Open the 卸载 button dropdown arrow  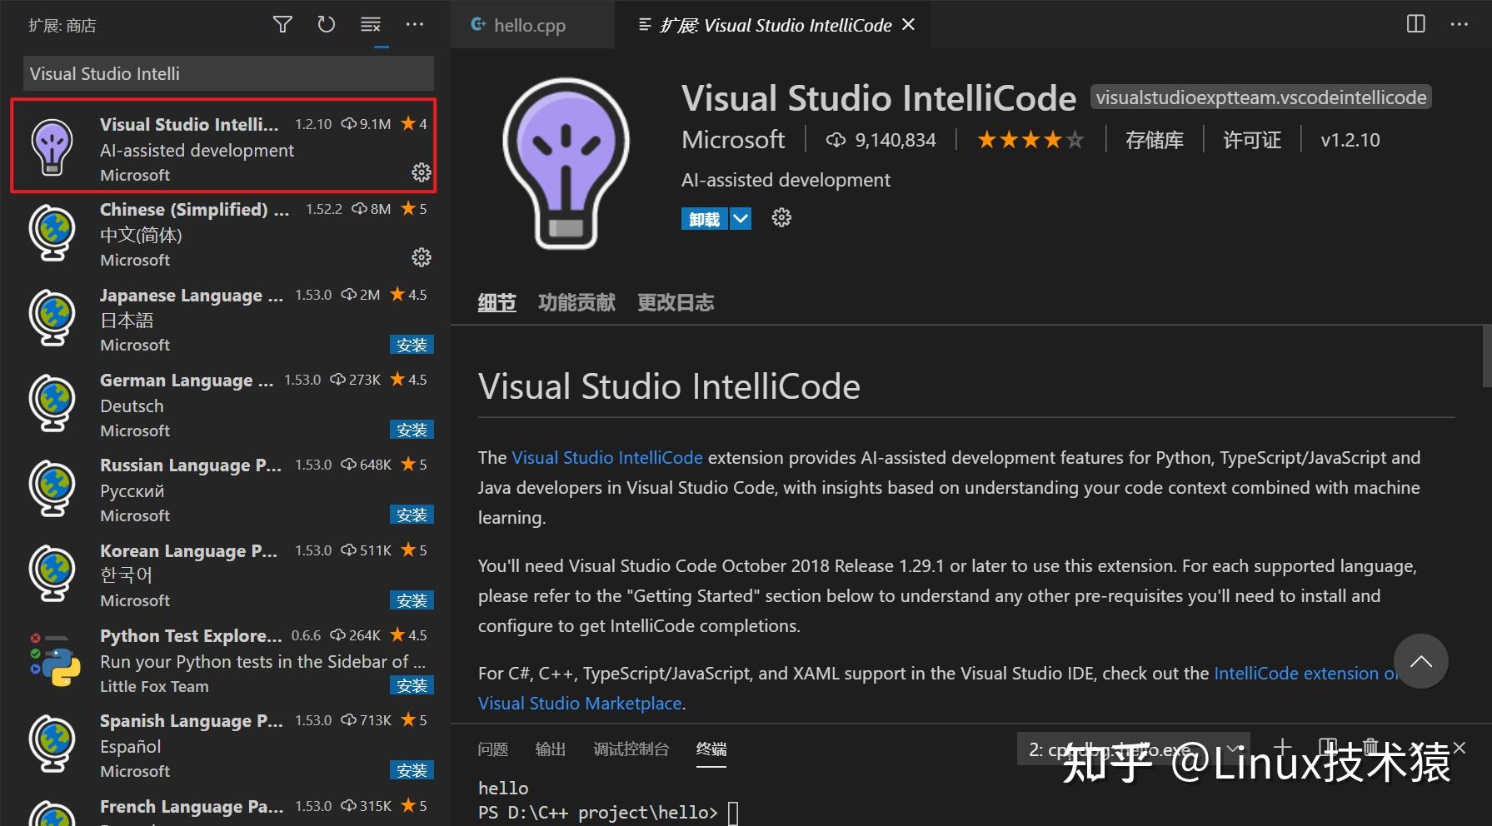click(x=740, y=217)
